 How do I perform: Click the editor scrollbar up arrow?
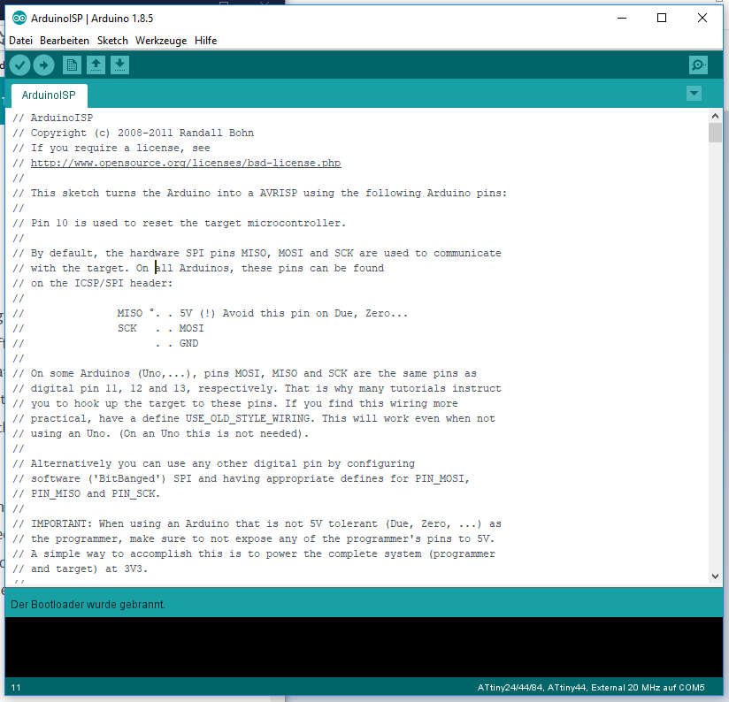coord(715,116)
